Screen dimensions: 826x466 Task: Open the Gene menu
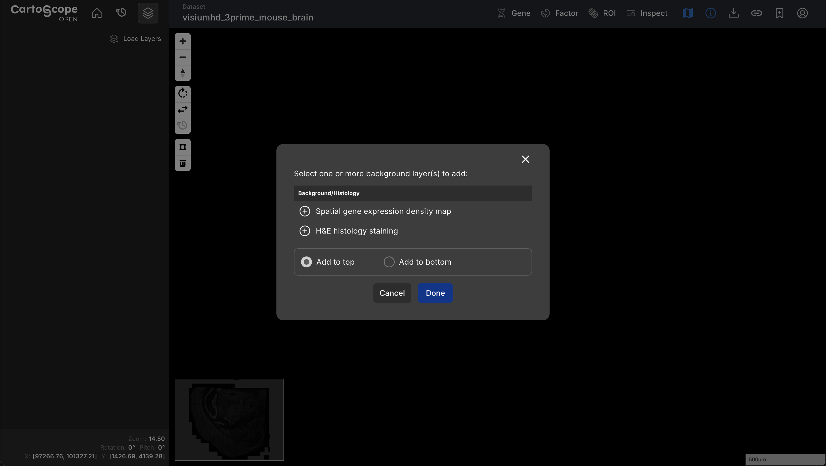point(514,13)
